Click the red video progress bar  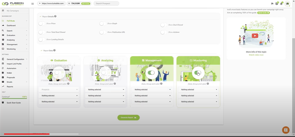27,134
